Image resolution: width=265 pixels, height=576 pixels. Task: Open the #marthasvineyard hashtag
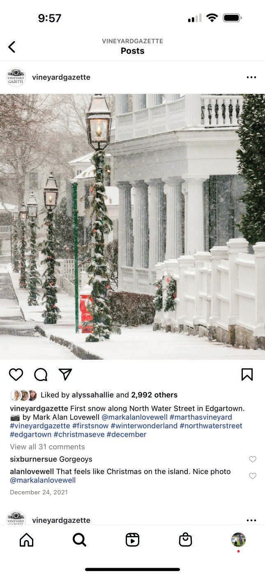[200, 417]
